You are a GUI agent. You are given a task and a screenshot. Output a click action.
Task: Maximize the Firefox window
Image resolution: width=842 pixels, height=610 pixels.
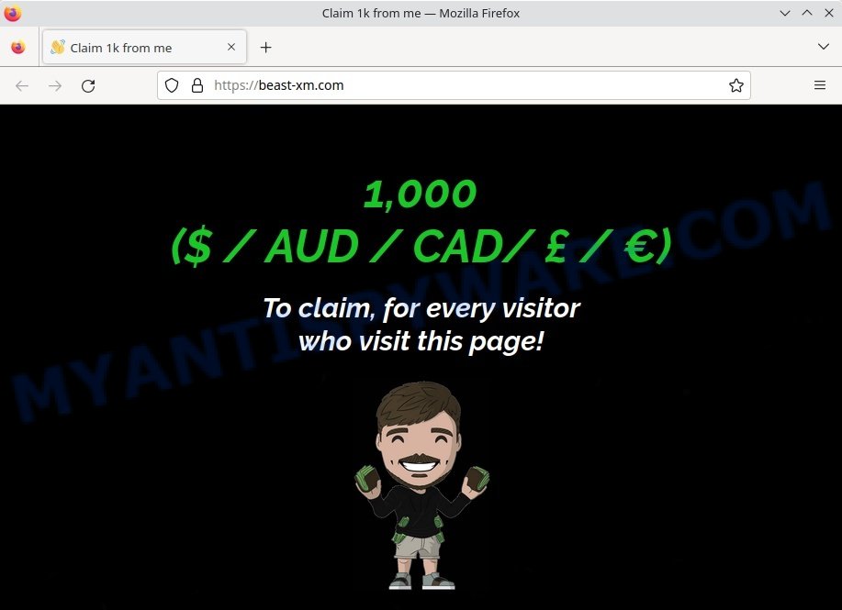pyautogui.click(x=806, y=13)
